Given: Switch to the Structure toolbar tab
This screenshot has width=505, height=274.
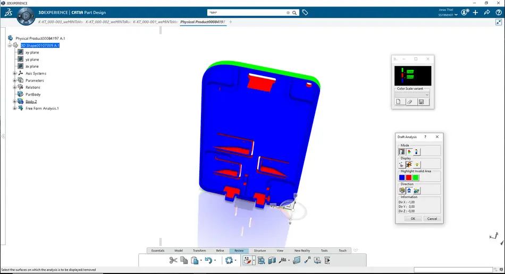Looking at the screenshot, I should coord(260,251).
